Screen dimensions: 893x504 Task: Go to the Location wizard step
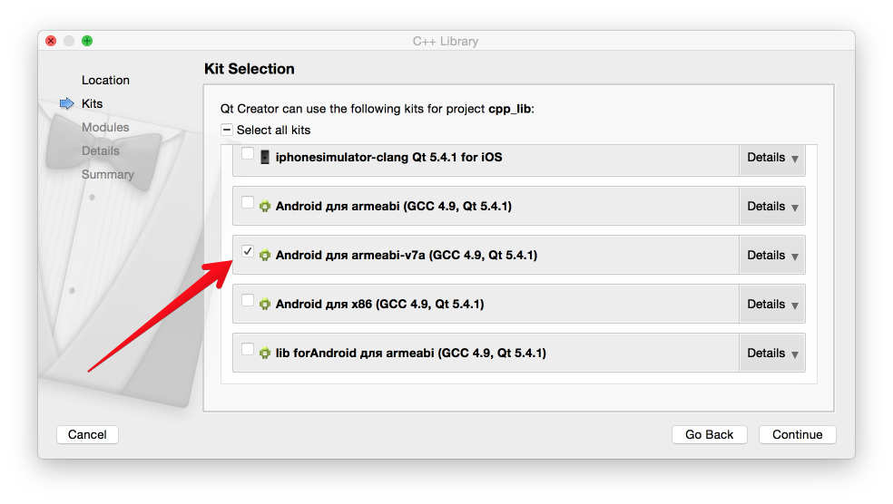click(105, 81)
